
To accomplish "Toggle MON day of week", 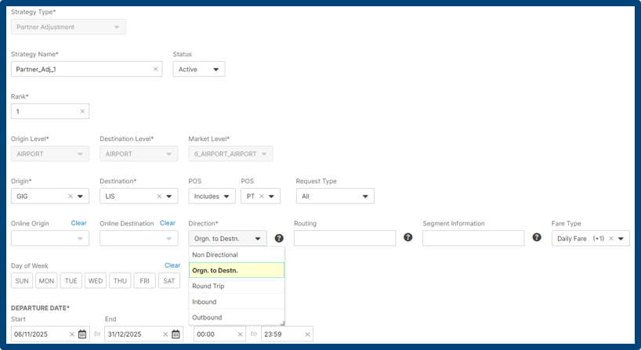I will pos(46,281).
